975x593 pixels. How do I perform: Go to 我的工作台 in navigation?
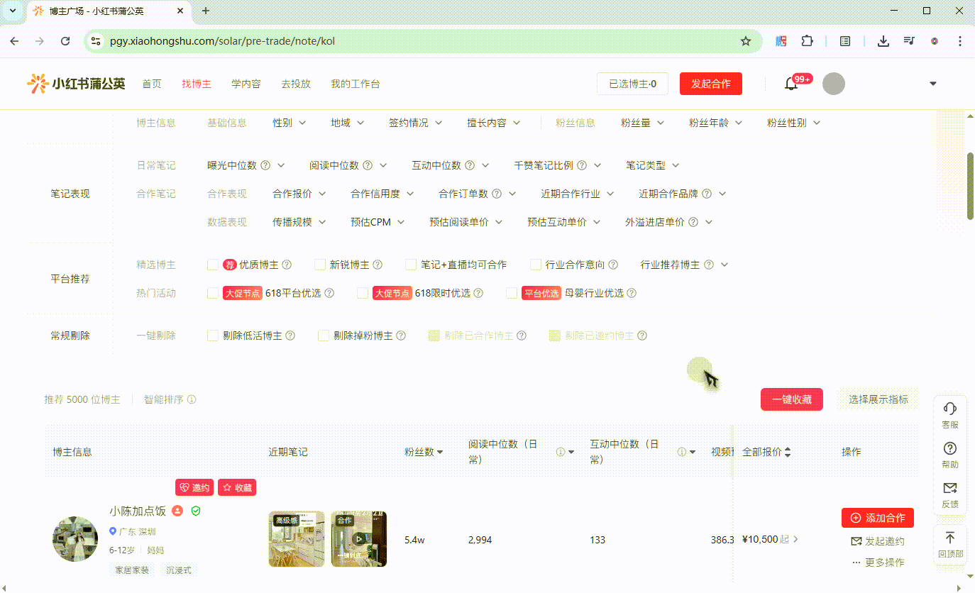(355, 84)
